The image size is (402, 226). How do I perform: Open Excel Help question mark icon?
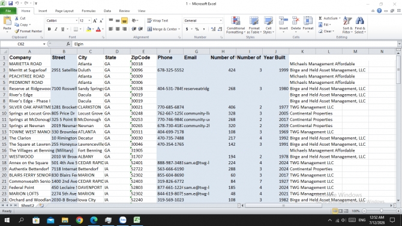pyautogui.click(x=379, y=11)
